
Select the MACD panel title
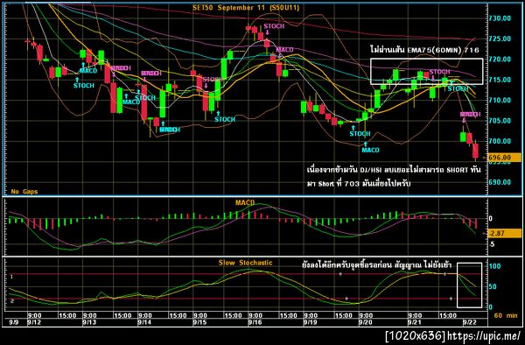(245, 202)
